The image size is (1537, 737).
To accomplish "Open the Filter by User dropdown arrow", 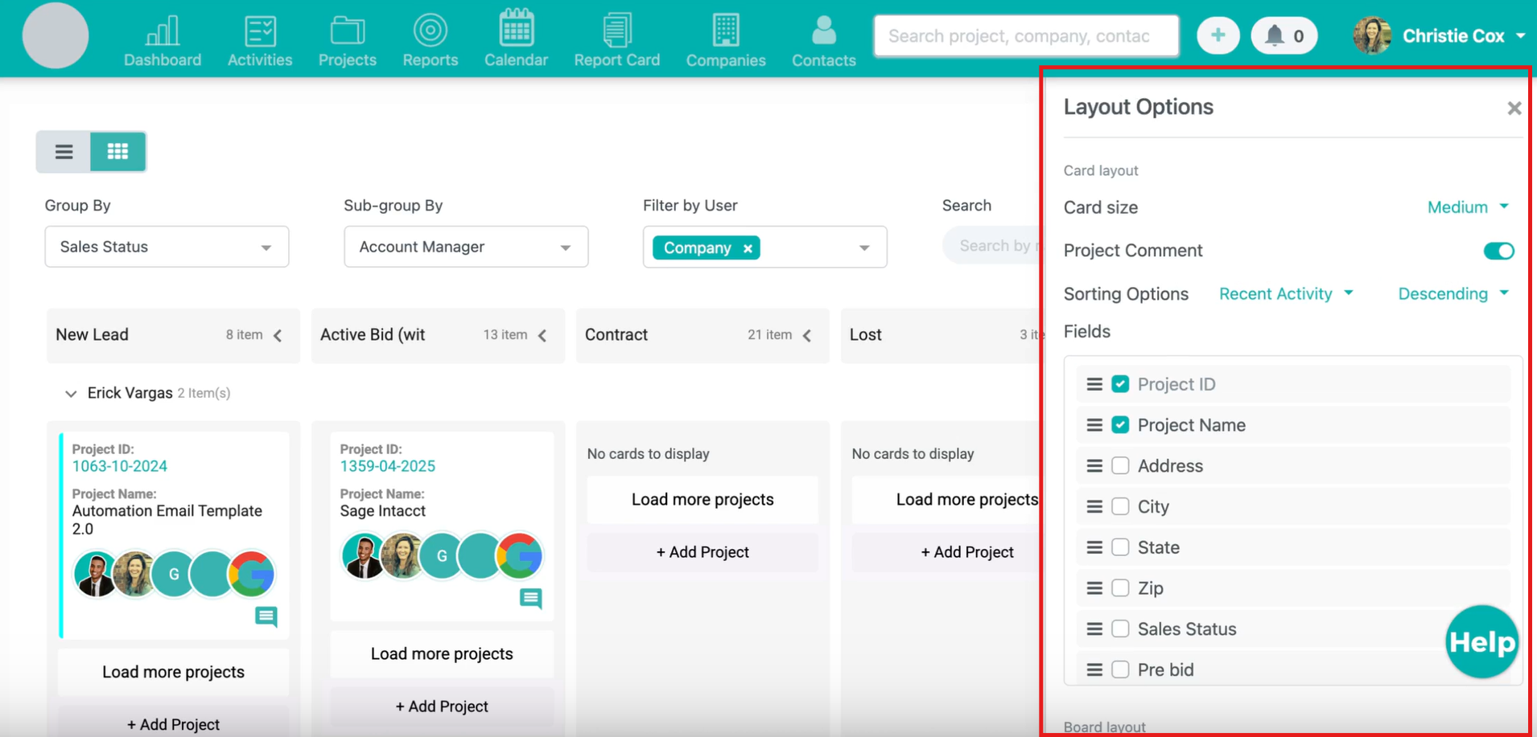I will pyautogui.click(x=864, y=248).
